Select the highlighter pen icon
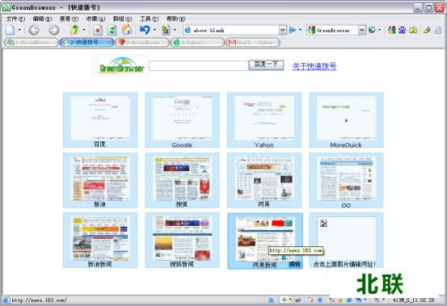Screen dimensions: 447x306 pos(427,30)
